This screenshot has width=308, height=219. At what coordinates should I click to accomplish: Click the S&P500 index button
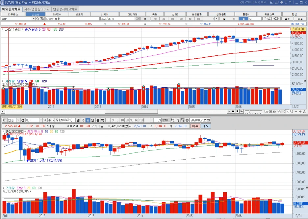point(57,14)
